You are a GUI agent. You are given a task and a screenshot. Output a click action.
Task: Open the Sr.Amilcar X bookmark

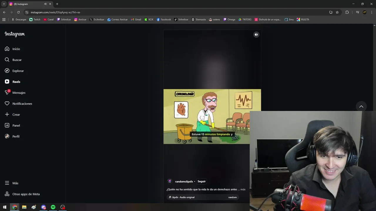click(x=97, y=20)
